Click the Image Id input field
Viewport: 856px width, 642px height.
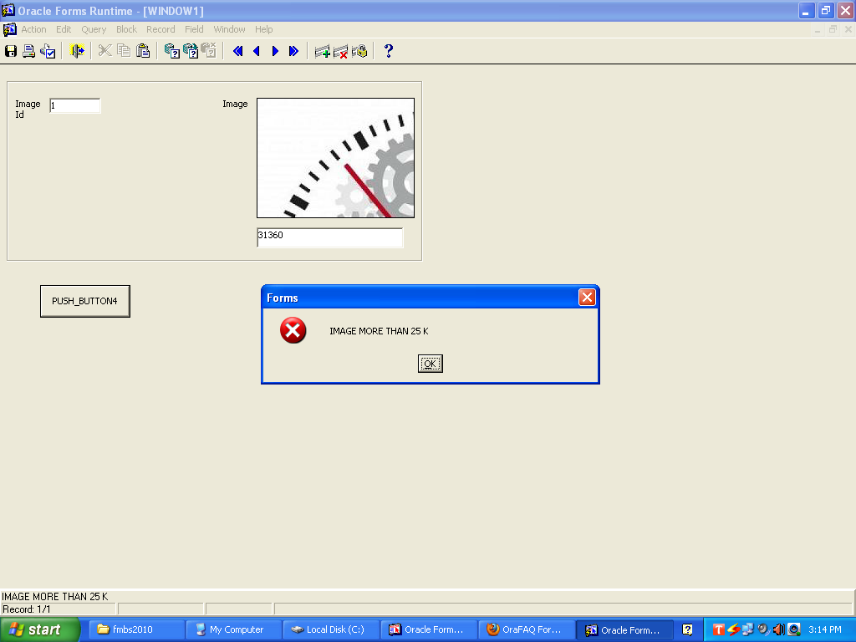tap(75, 105)
